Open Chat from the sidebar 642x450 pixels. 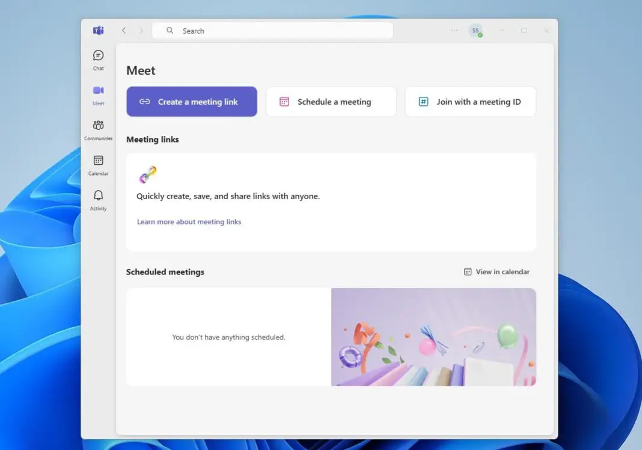click(97, 58)
